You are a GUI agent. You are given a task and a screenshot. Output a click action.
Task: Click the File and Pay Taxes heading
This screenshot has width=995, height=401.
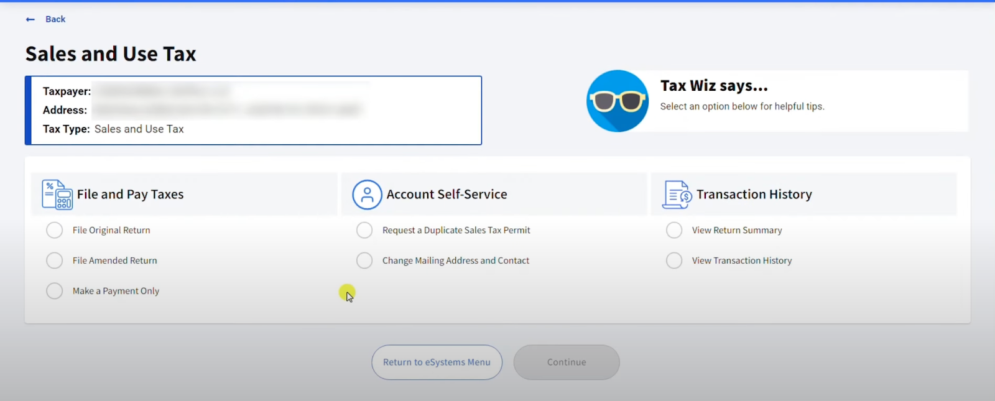131,195
